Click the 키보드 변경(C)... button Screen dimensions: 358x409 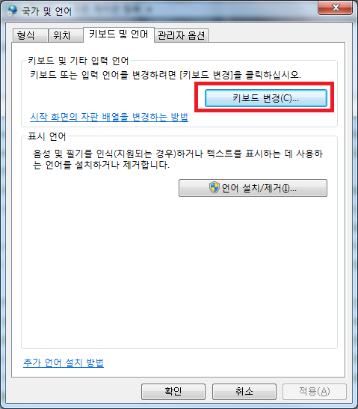pos(265,98)
